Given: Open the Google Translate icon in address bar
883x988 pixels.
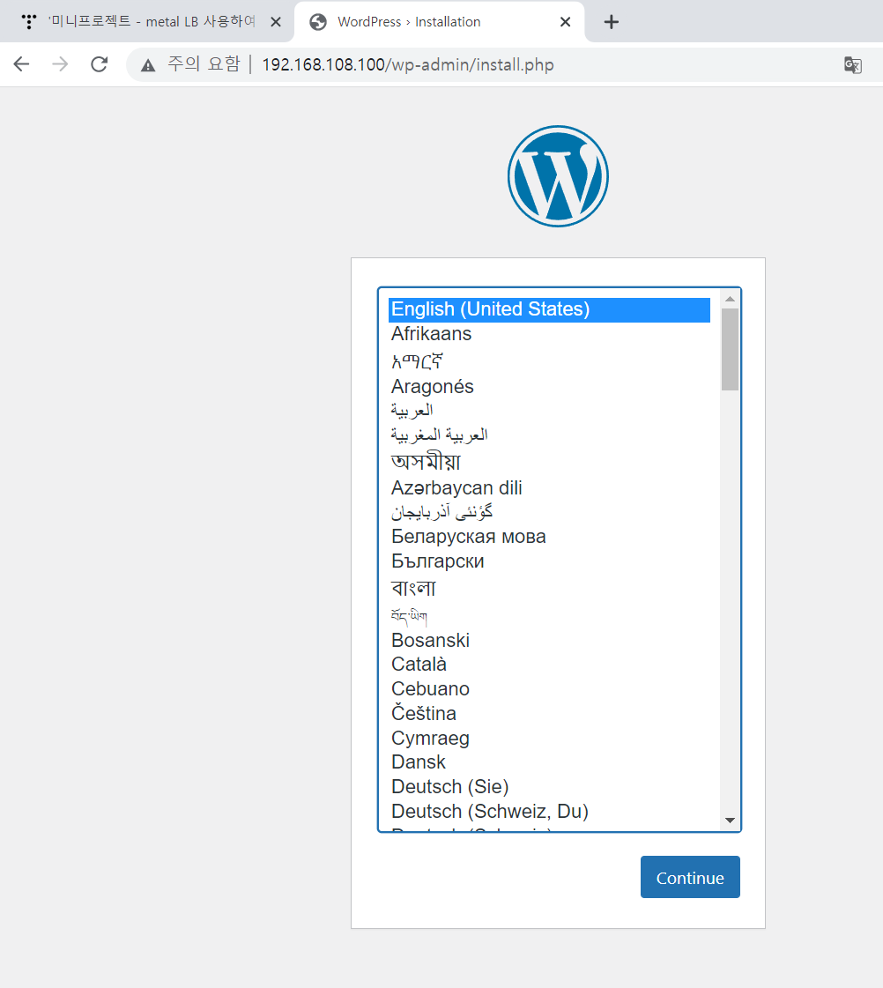Looking at the screenshot, I should (853, 65).
